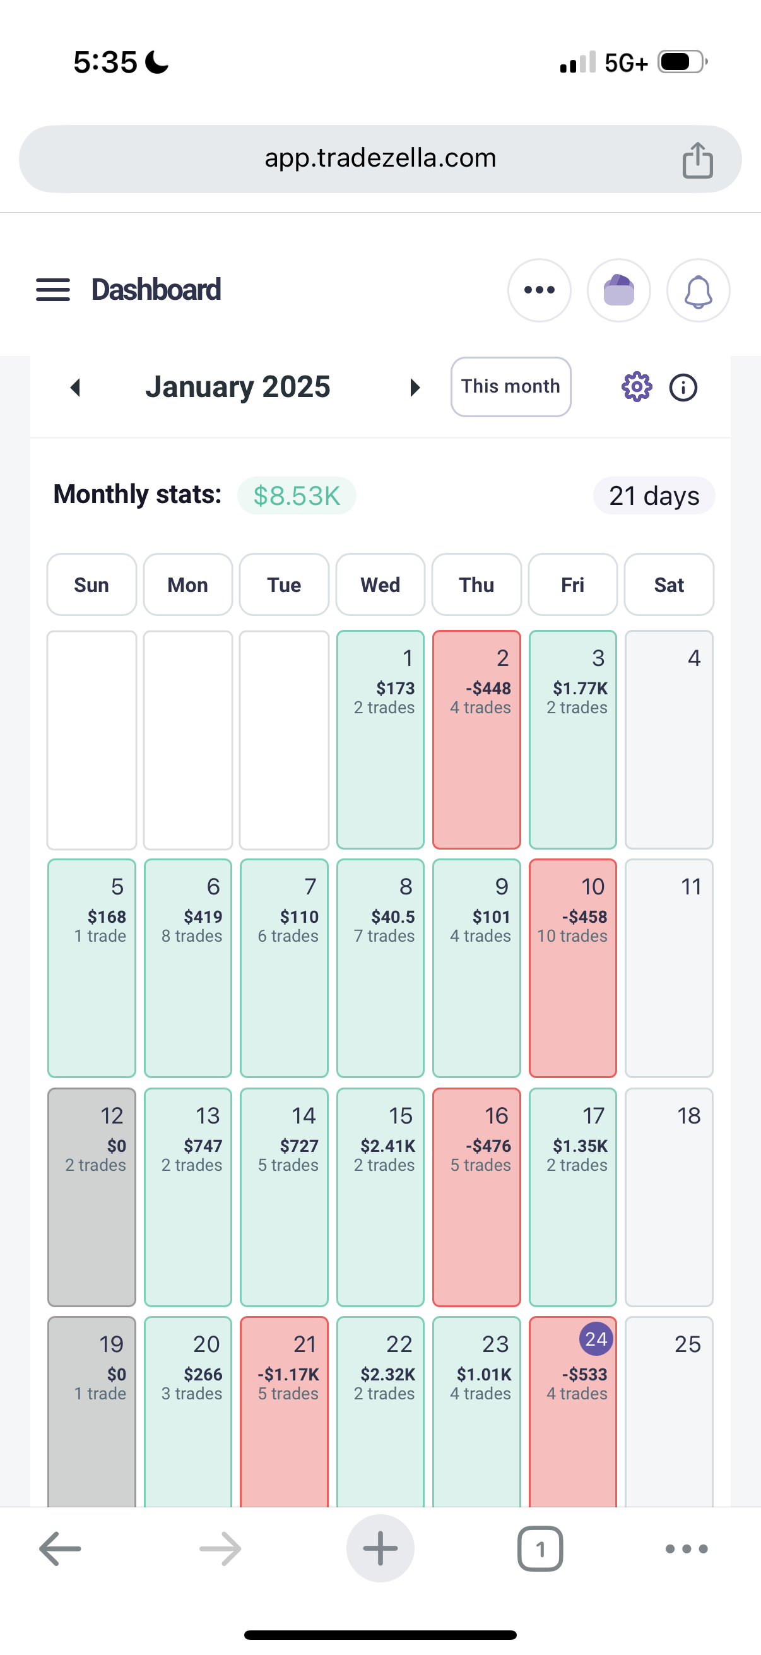Click the This month button
This screenshot has height=1655, width=761.
pyautogui.click(x=510, y=387)
